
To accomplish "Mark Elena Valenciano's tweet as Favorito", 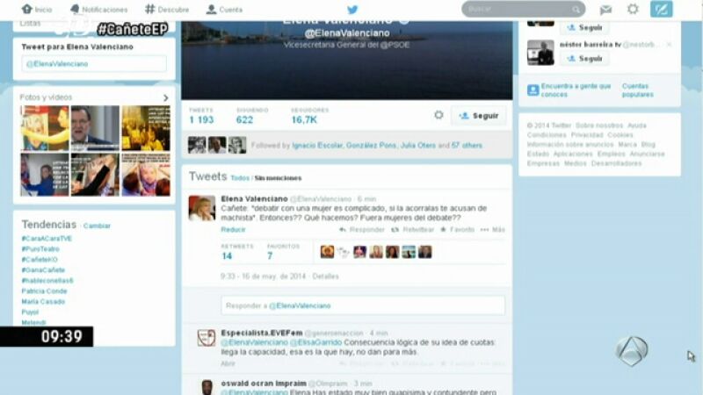I will coord(458,229).
